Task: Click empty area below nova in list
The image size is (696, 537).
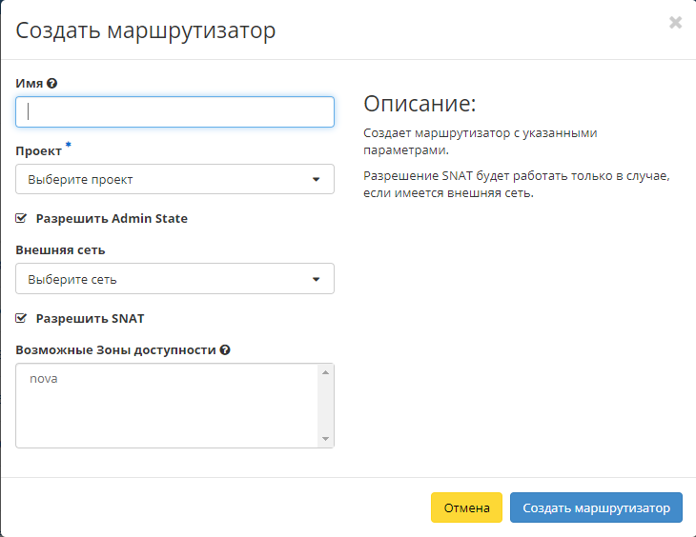Action: point(162,419)
